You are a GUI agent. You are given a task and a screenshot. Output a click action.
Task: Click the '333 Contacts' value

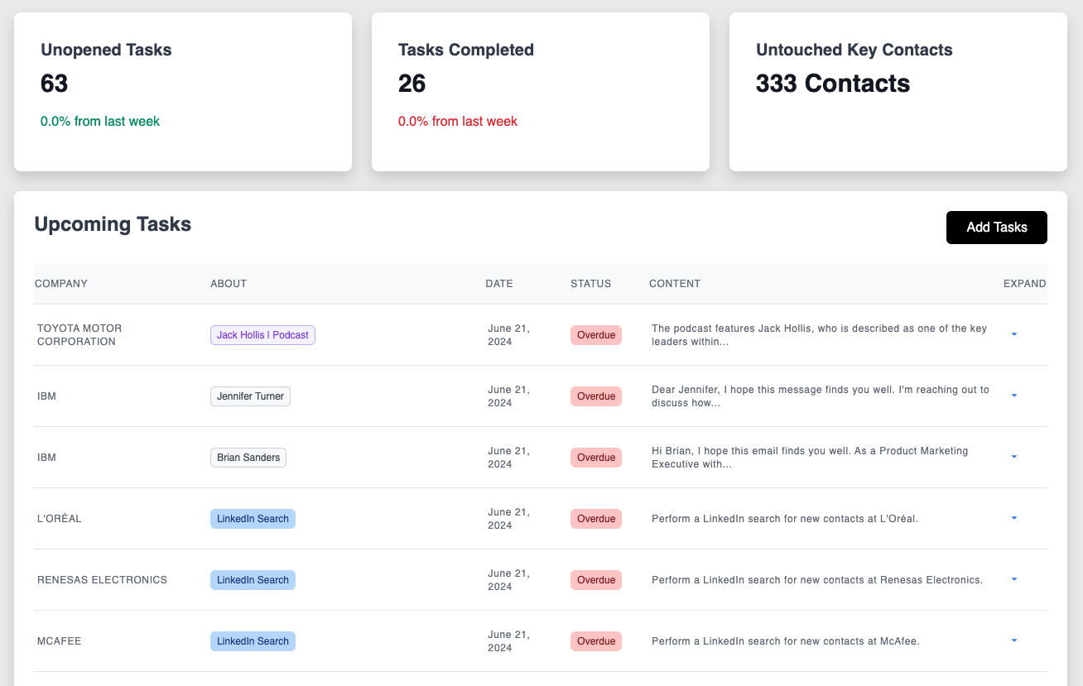833,84
